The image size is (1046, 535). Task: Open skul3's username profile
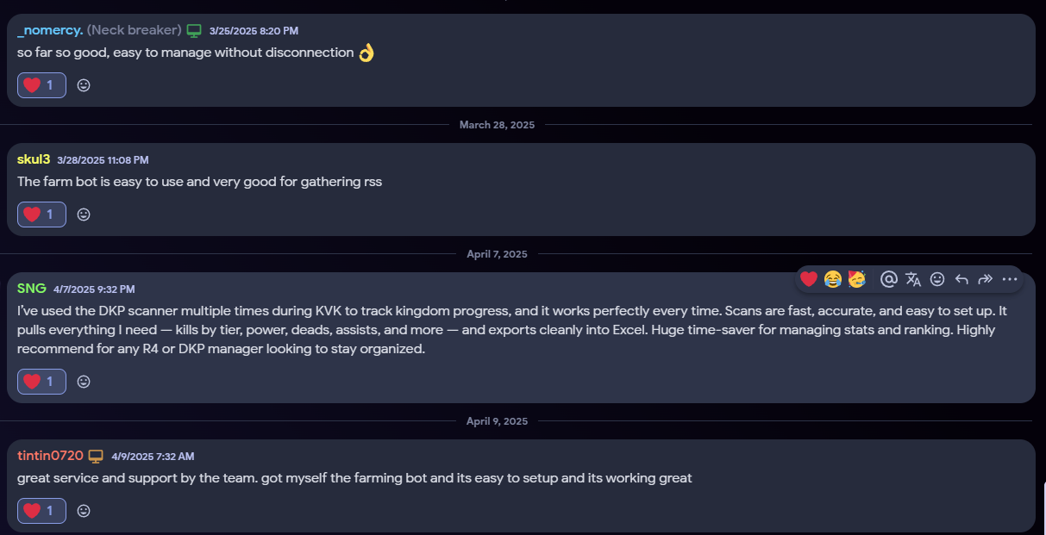pyautogui.click(x=34, y=159)
